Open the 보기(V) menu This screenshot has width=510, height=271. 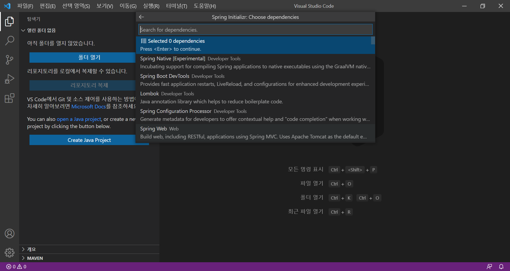click(x=105, y=6)
